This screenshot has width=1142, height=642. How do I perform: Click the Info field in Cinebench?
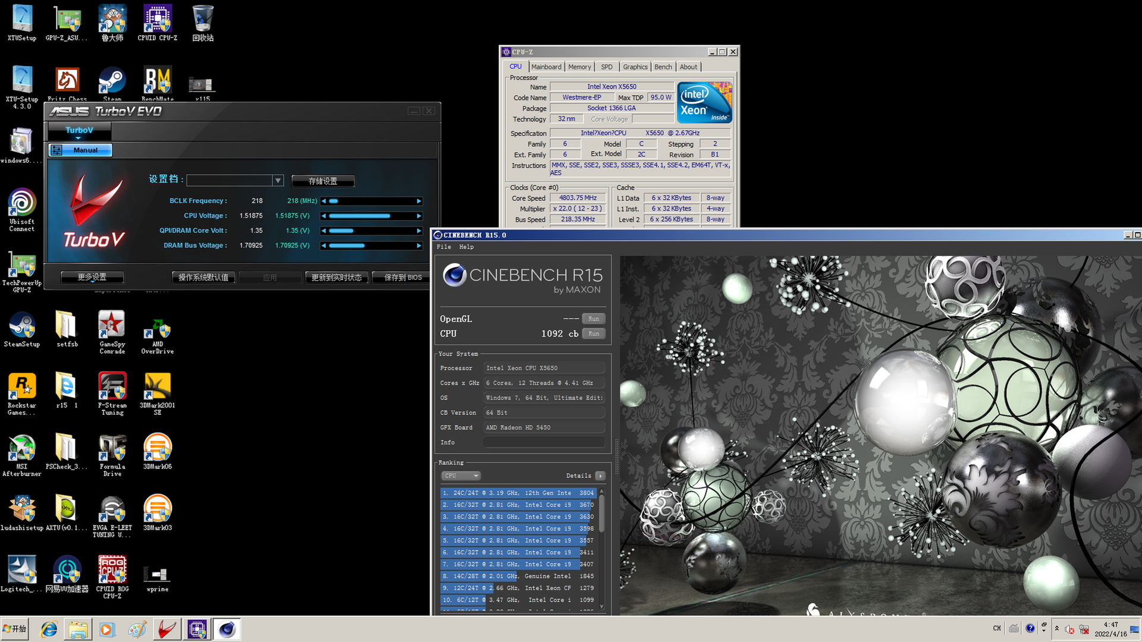tap(544, 442)
